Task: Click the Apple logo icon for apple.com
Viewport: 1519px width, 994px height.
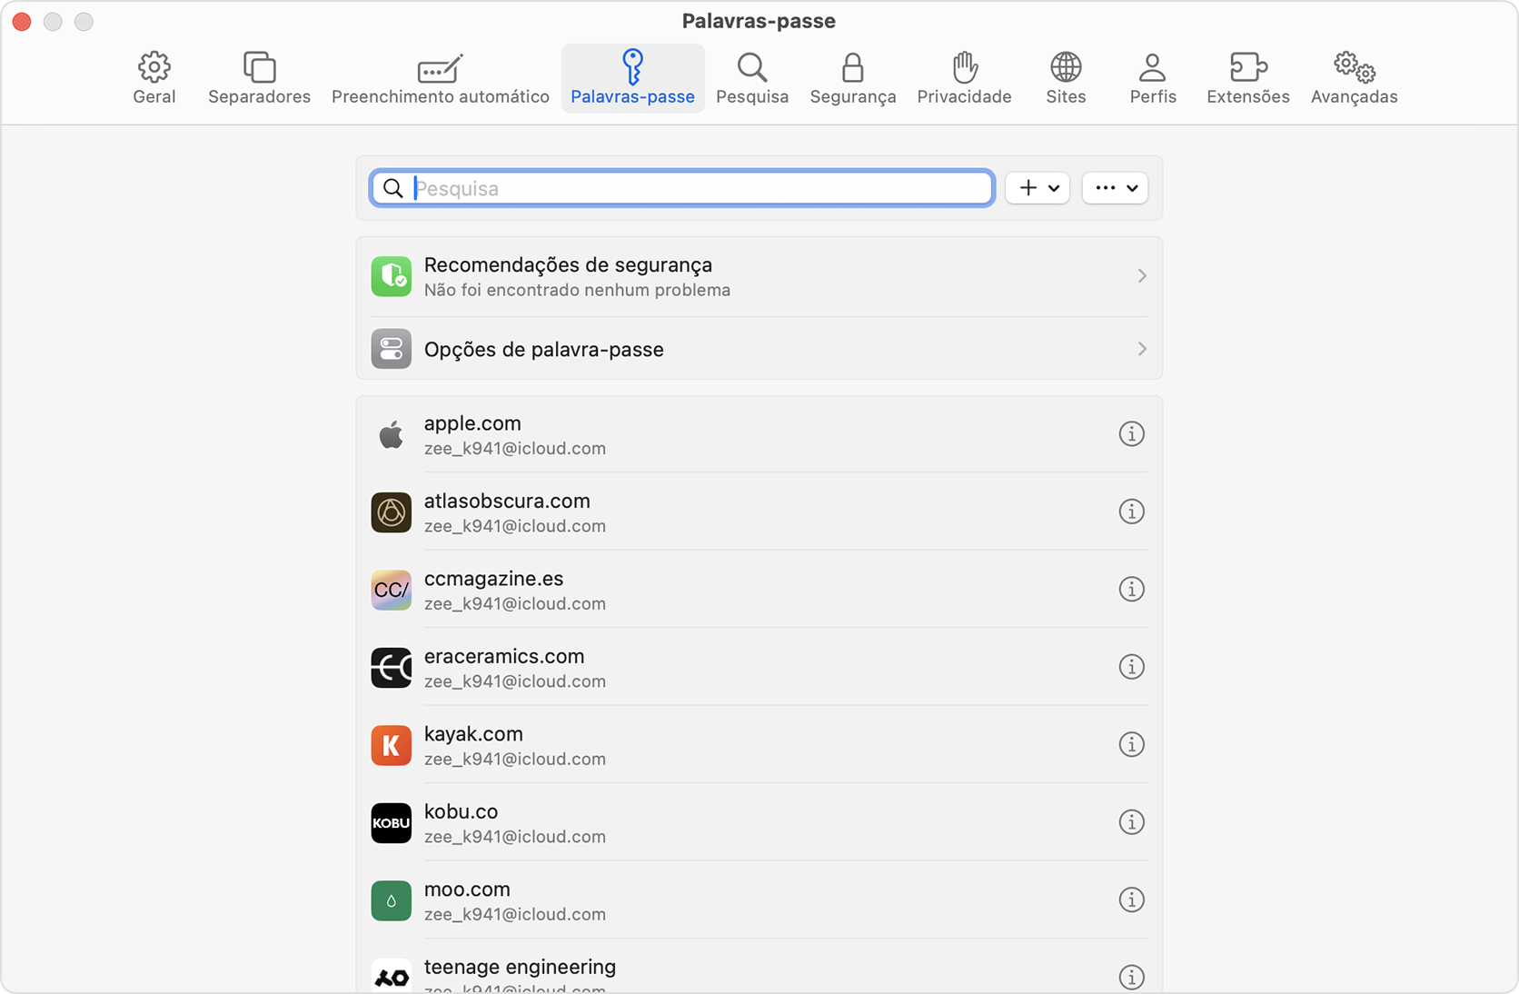Action: point(391,434)
